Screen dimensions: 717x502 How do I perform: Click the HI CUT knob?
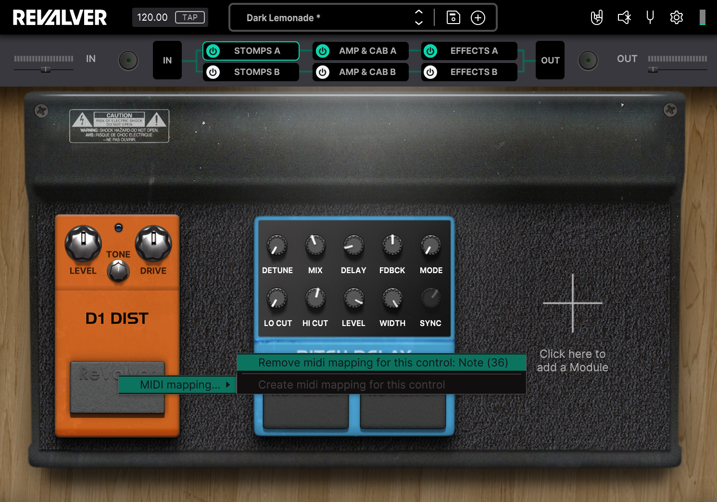tap(315, 299)
